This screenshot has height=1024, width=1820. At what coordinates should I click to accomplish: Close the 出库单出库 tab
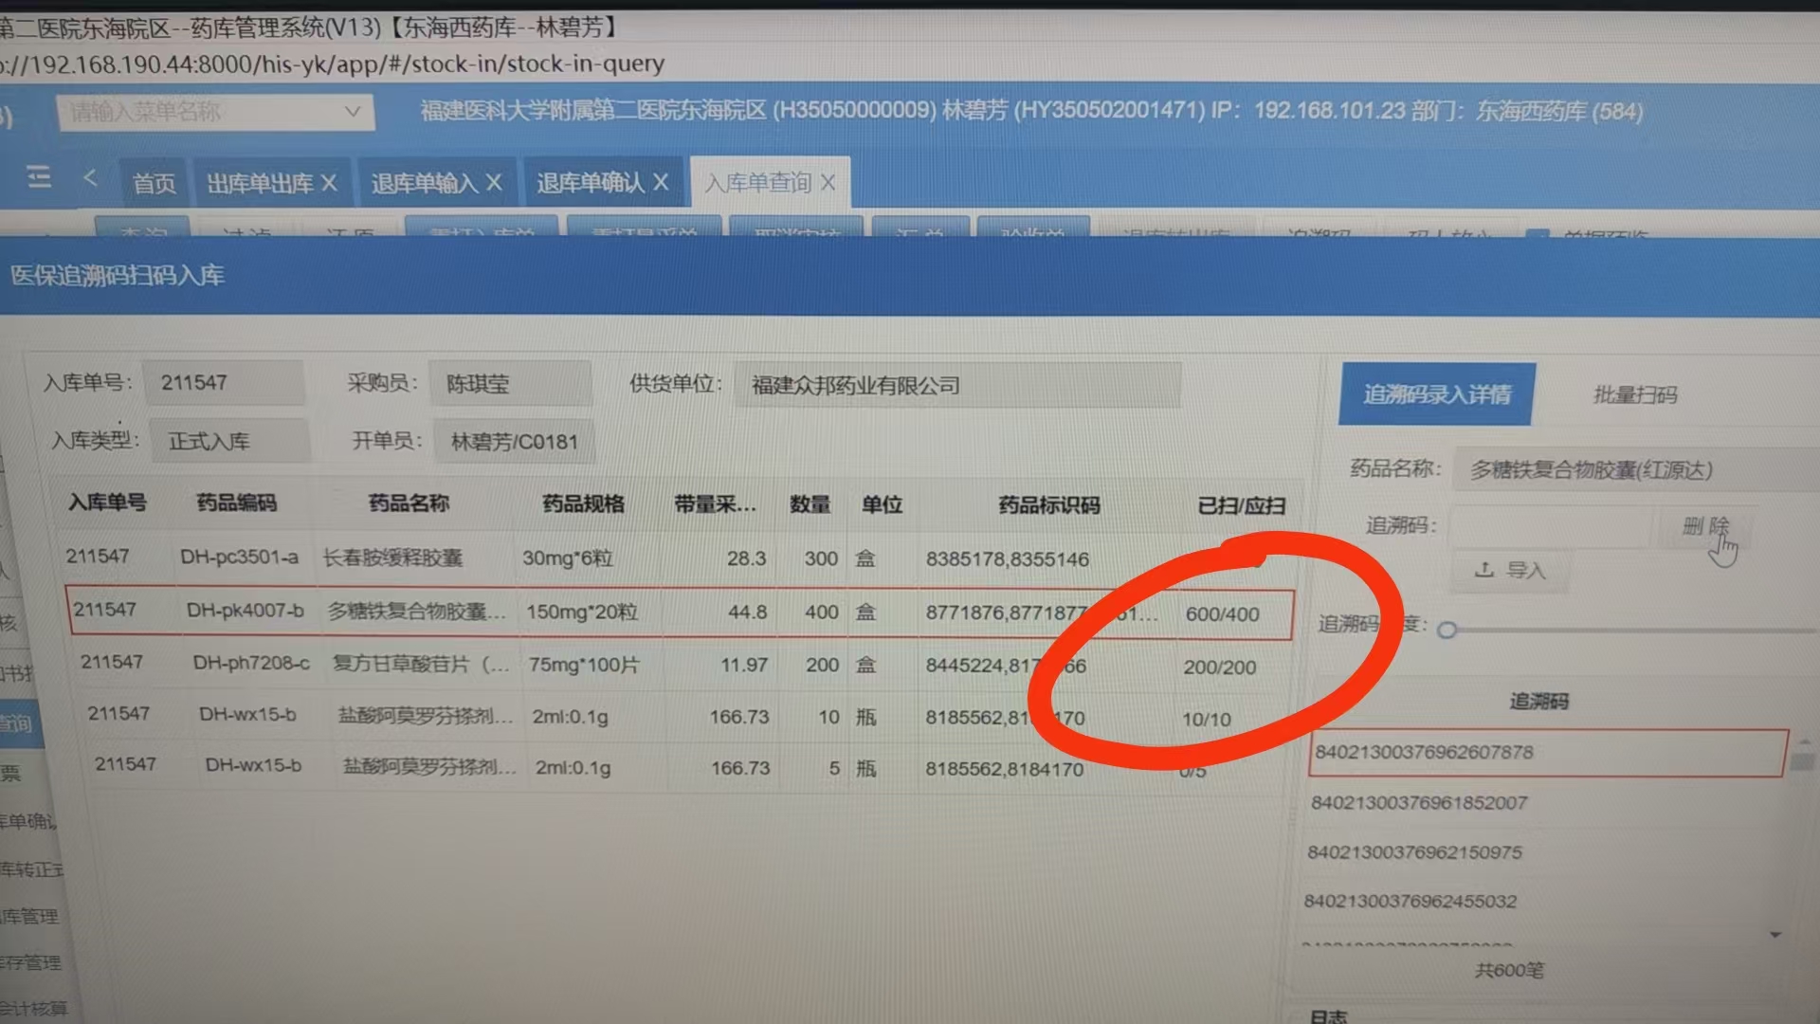tap(329, 183)
